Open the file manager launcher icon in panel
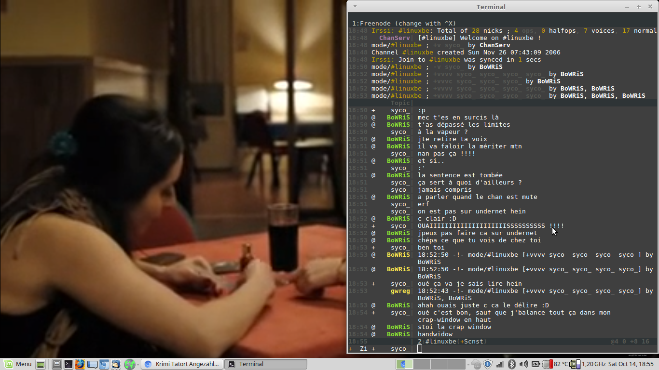659x370 pixels. [57, 364]
